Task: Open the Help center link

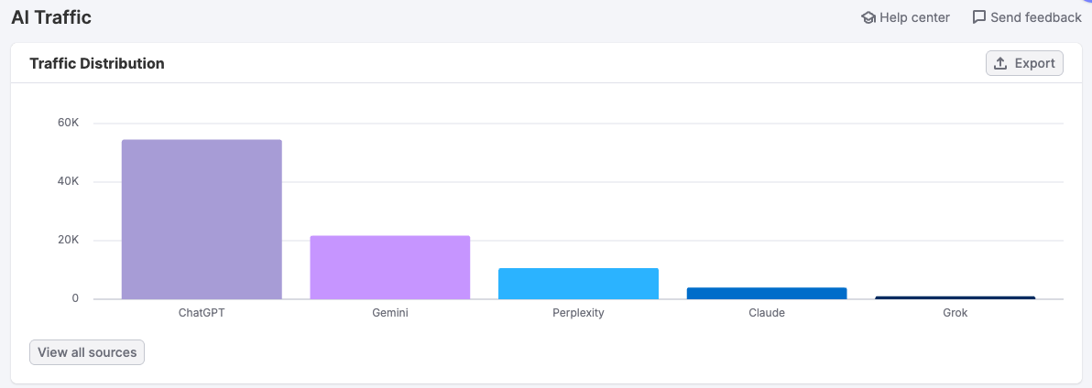Action: [x=905, y=17]
